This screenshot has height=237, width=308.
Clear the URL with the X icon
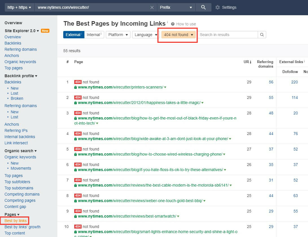point(152,7)
